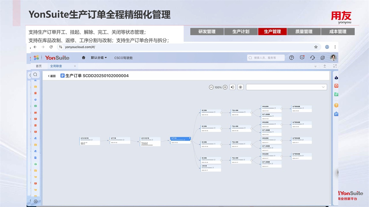Open the help question mark icon
369x207 pixels.
pos(292,58)
